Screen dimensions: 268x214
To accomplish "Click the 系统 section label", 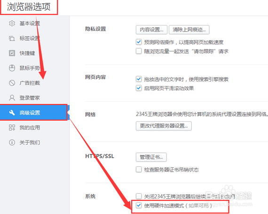I will tap(90, 197).
